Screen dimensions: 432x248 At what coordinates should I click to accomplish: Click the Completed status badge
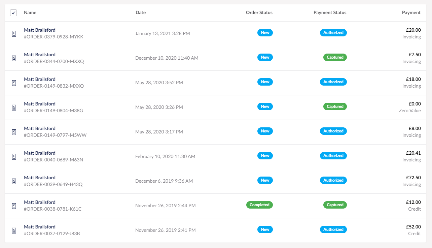click(259, 205)
